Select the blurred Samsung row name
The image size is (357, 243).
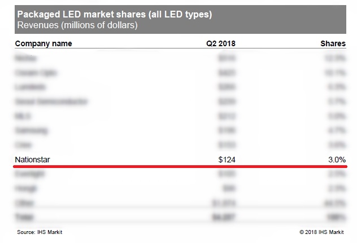click(x=32, y=131)
